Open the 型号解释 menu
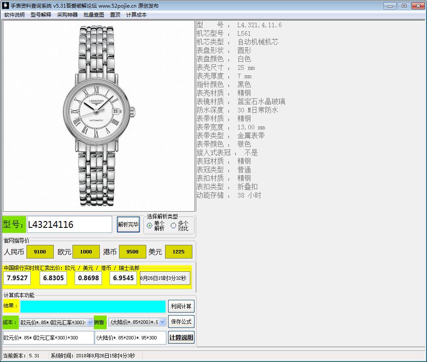427x362 pixels. click(41, 14)
